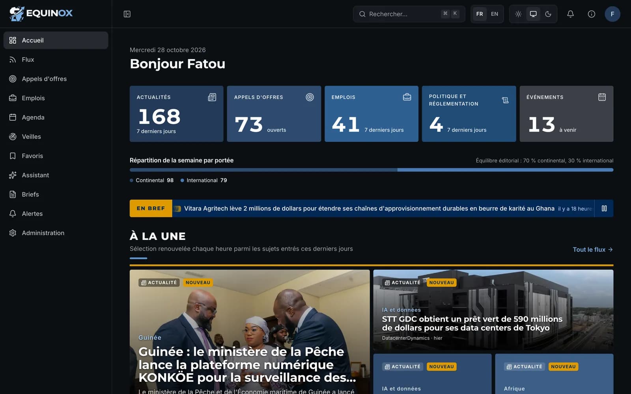Viewport: 631px width, 394px height.
Task: Open the Événements 13 card
Action: [566, 114]
